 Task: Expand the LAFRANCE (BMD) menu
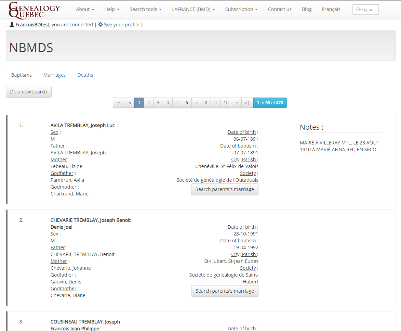click(x=193, y=9)
